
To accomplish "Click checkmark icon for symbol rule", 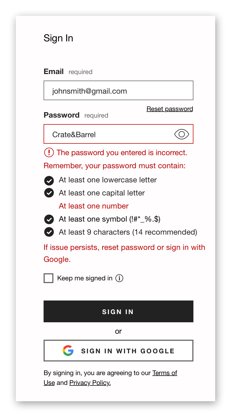I will pyautogui.click(x=49, y=219).
